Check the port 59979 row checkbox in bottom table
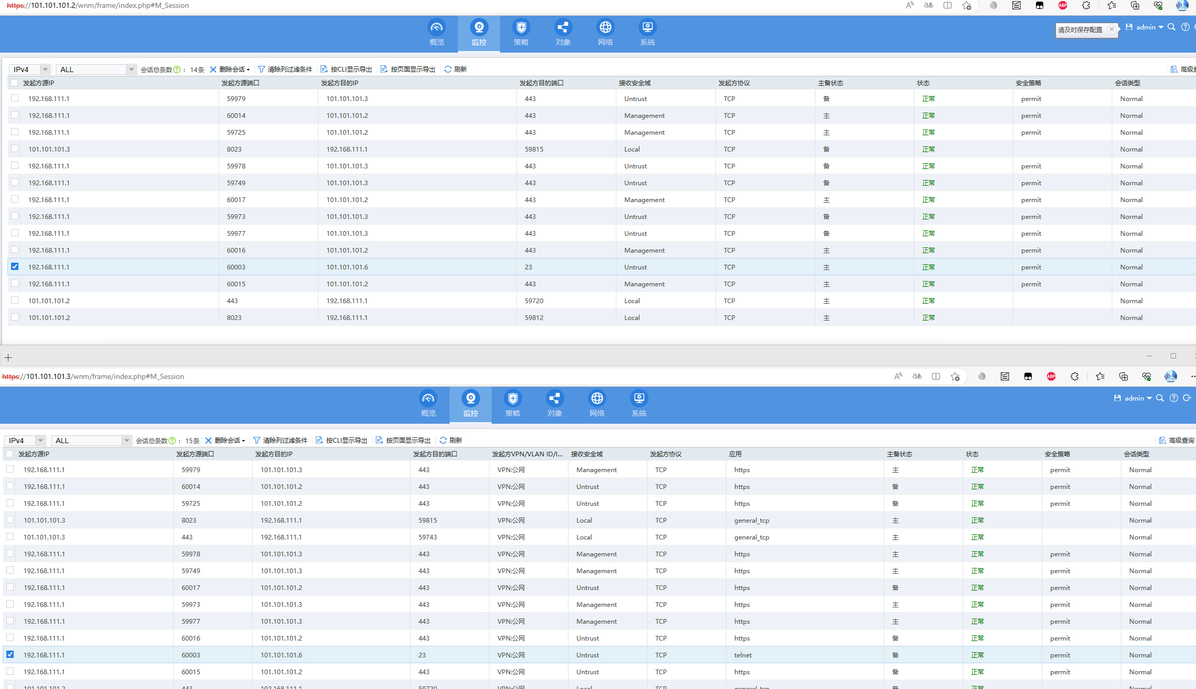 click(10, 470)
